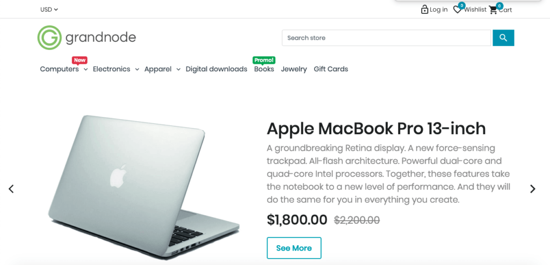Click the magnifier search button
This screenshot has height=265, width=550.
pos(503,38)
